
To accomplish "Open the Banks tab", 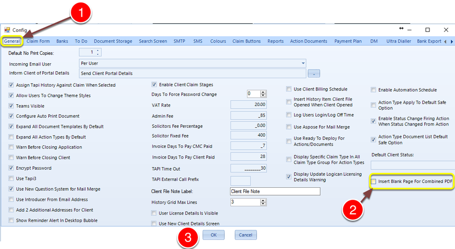I will click(62, 41).
